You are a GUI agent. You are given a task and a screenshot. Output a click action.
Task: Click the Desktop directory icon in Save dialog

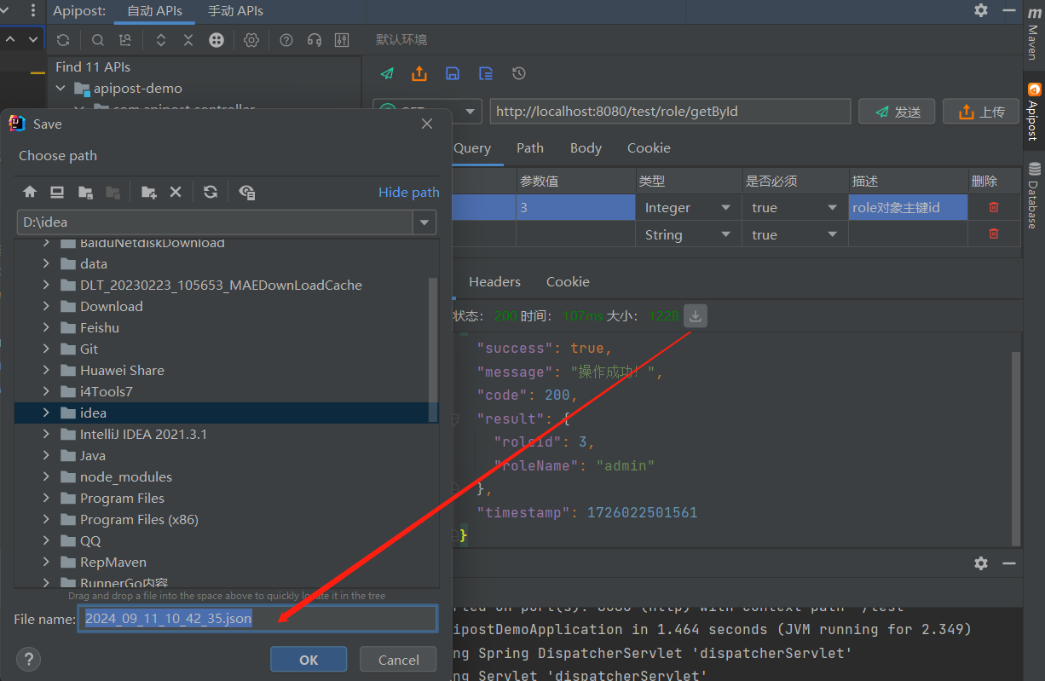[x=57, y=193]
